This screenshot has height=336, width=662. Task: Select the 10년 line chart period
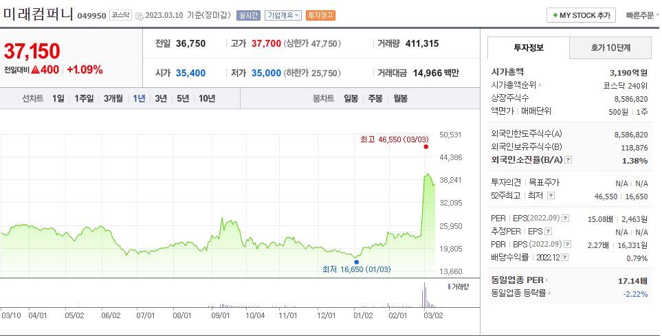pos(207,98)
